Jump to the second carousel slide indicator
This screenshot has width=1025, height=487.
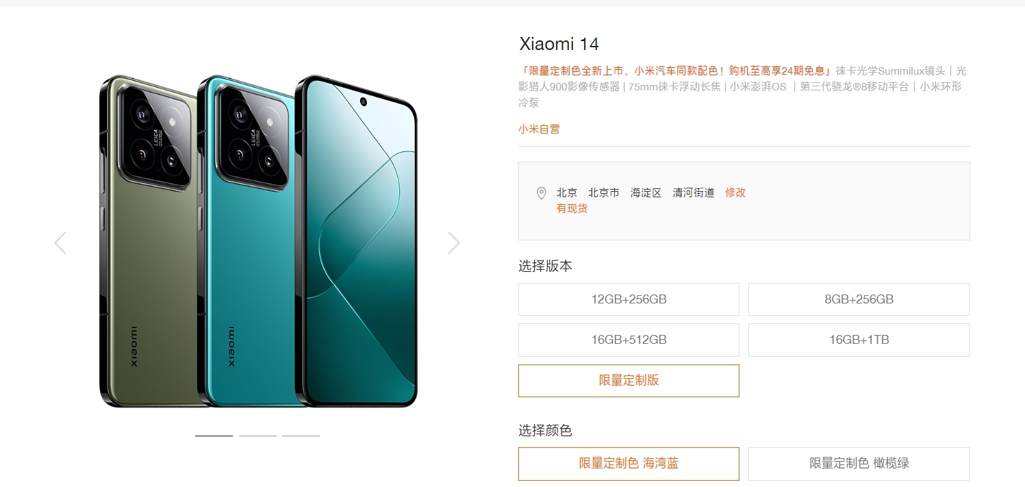(257, 436)
